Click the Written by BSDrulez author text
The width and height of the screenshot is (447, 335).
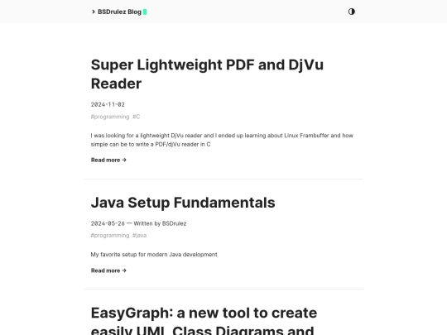(160, 223)
